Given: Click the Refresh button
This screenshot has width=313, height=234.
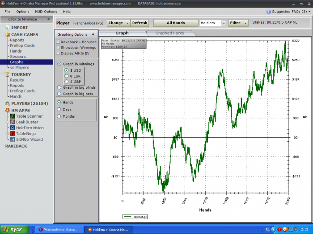Looking at the screenshot, I should click(140, 23).
